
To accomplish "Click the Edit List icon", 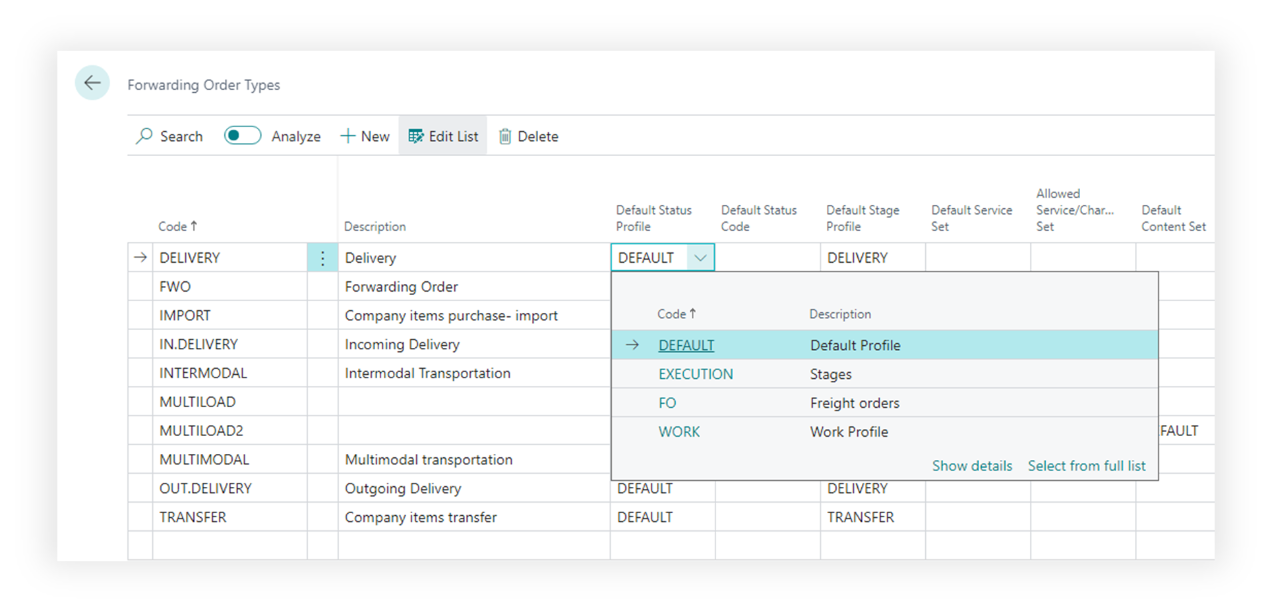I will (x=416, y=136).
